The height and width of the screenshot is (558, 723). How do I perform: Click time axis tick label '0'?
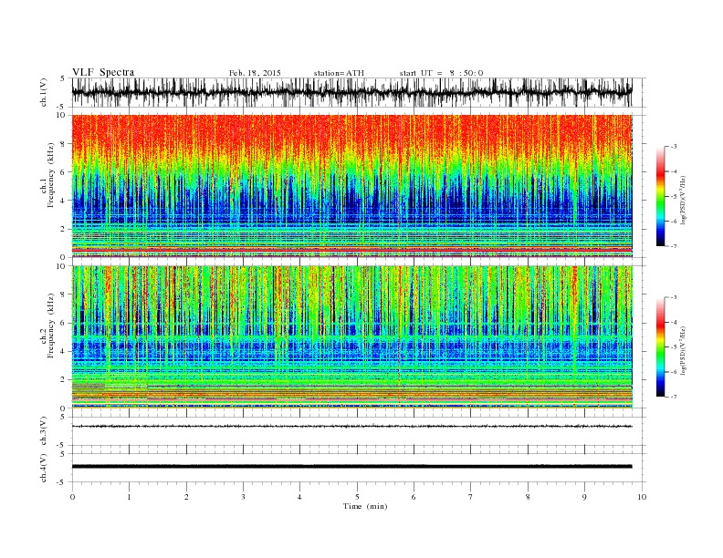72,497
